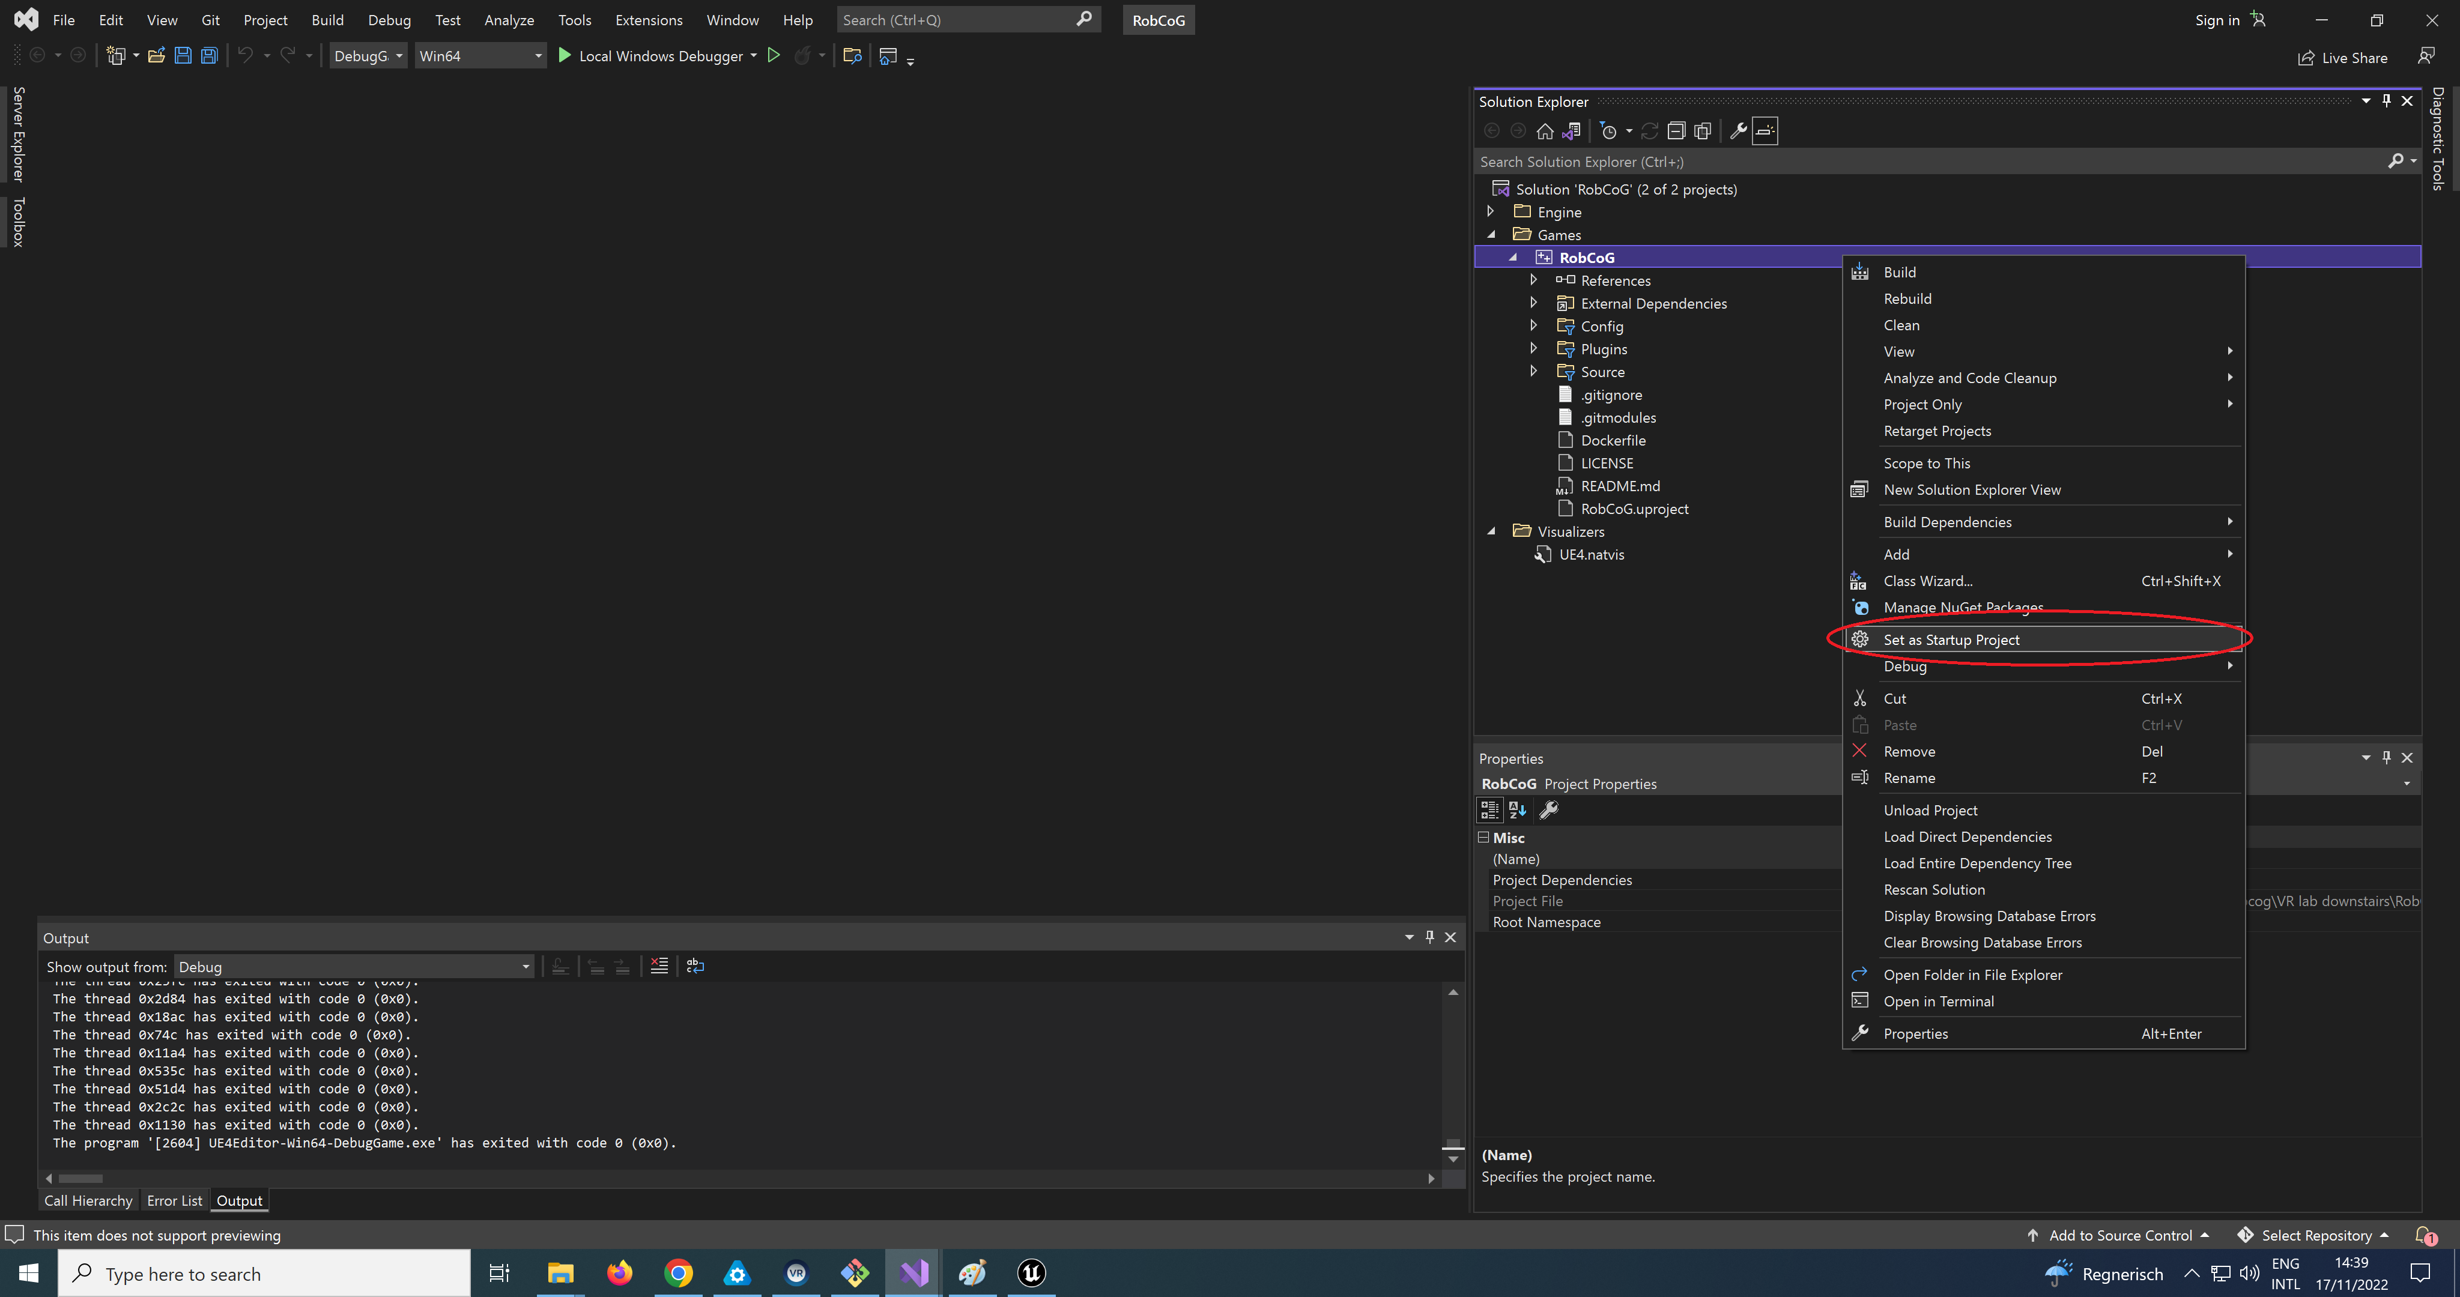Open the Show output from Debug combo box
2460x1297 pixels.
point(353,967)
